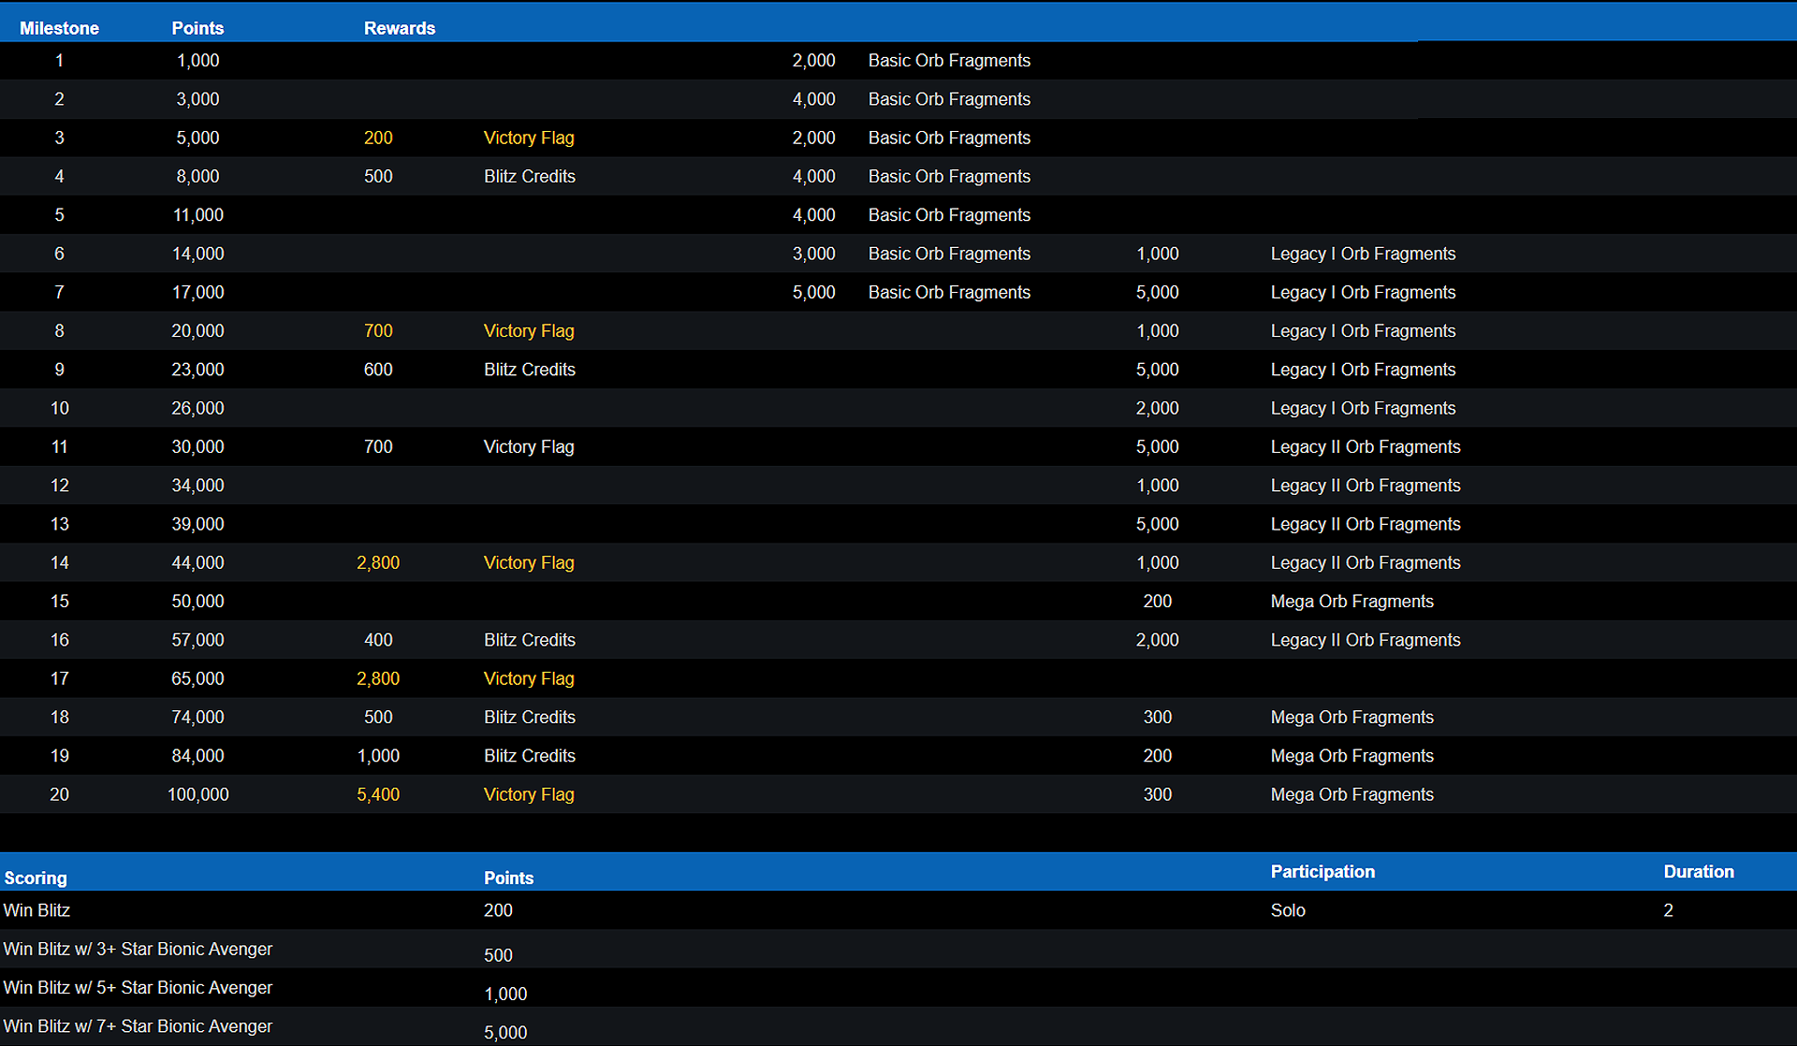Select the Solo participation value

click(x=1288, y=910)
